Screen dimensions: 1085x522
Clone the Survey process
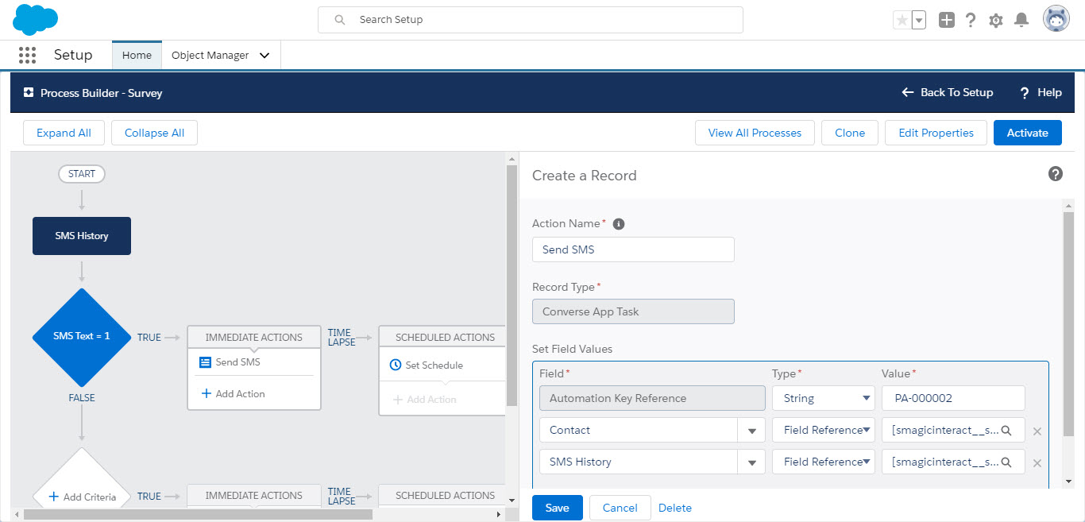(x=850, y=133)
